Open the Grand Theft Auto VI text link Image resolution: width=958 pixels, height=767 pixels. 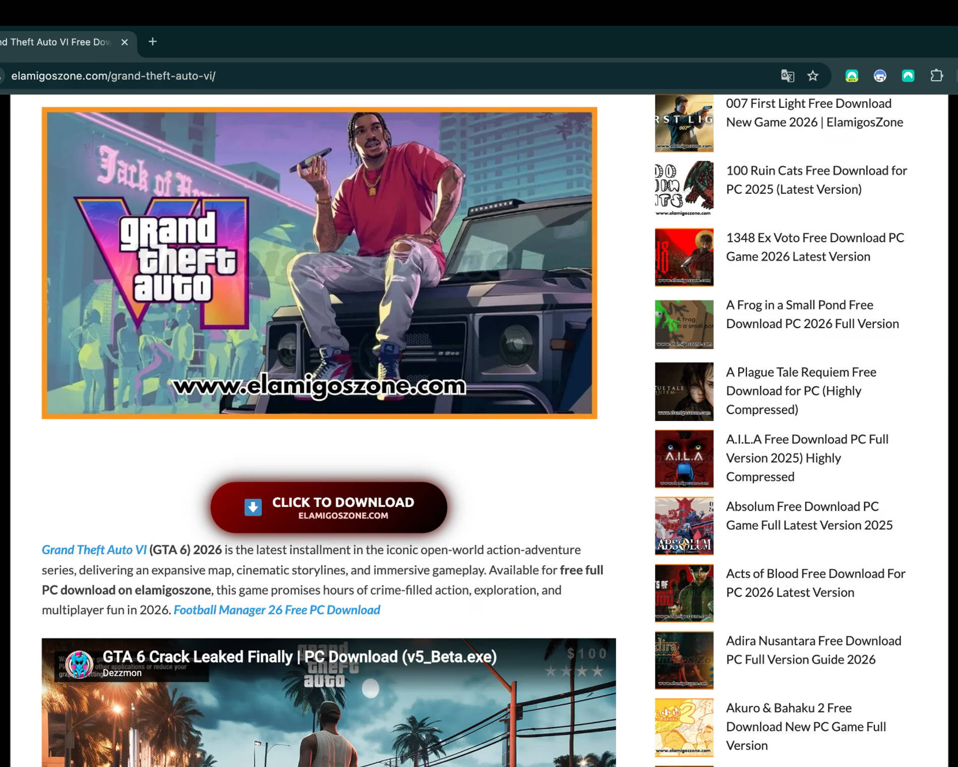click(94, 550)
